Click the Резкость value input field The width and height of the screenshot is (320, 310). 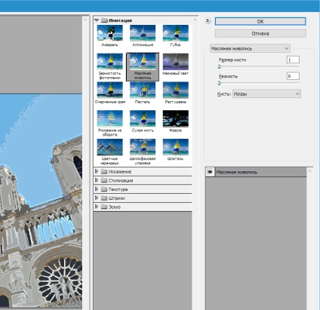click(293, 76)
